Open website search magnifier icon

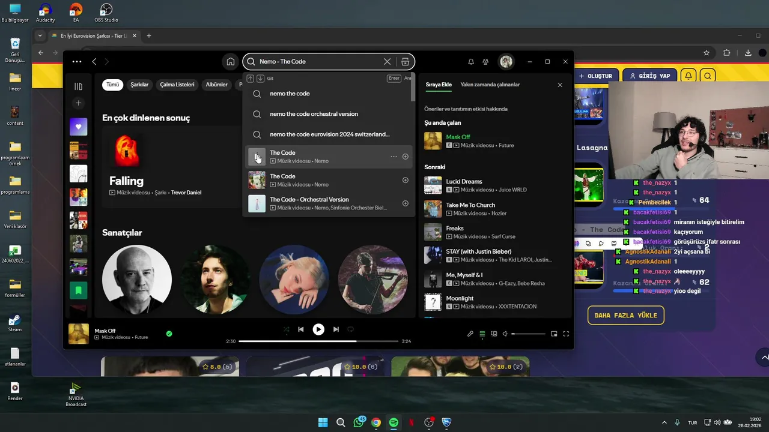708,76
